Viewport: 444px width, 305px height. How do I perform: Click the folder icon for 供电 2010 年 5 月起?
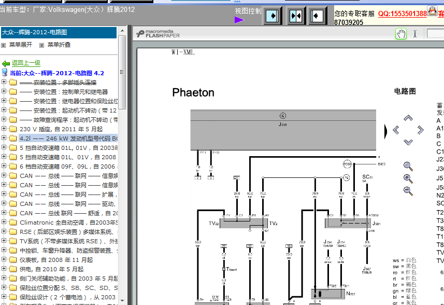point(13,269)
